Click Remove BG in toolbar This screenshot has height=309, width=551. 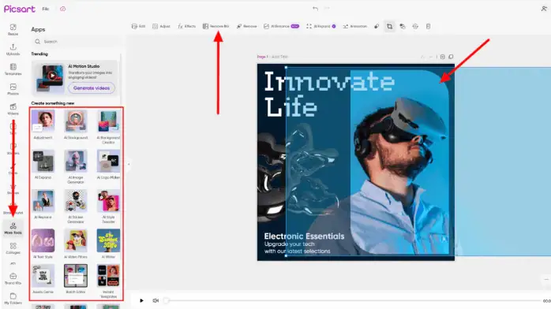click(x=216, y=26)
